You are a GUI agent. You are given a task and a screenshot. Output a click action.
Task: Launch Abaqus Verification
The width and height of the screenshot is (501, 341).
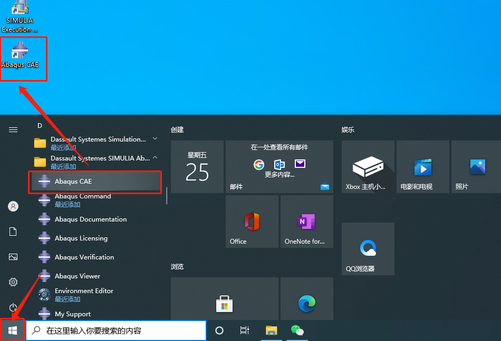pos(95,257)
